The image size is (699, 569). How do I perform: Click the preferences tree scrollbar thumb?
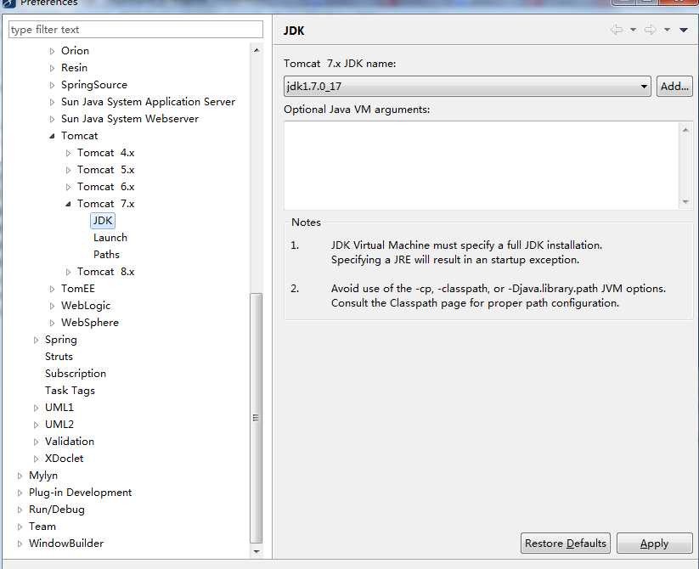click(256, 418)
